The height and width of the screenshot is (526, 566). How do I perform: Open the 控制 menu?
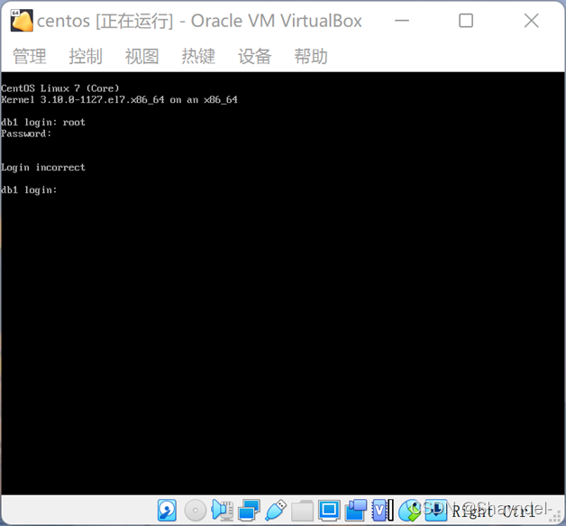pyautogui.click(x=86, y=56)
